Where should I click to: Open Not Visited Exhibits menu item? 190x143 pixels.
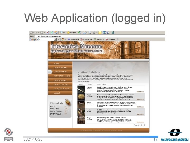click(x=60, y=76)
